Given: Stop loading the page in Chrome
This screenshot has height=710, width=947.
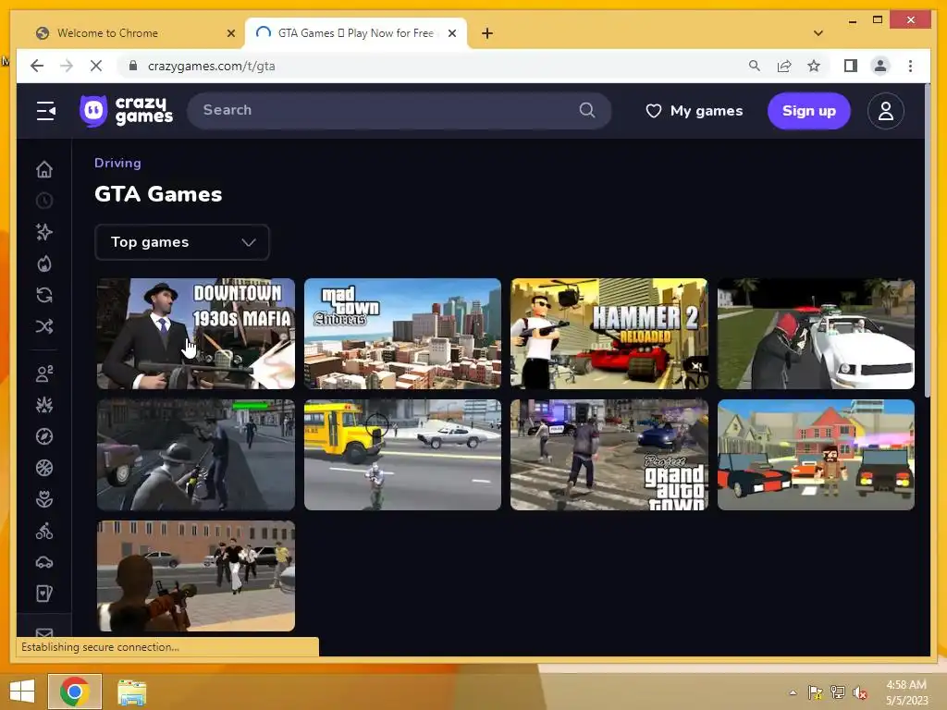Looking at the screenshot, I should [x=96, y=66].
